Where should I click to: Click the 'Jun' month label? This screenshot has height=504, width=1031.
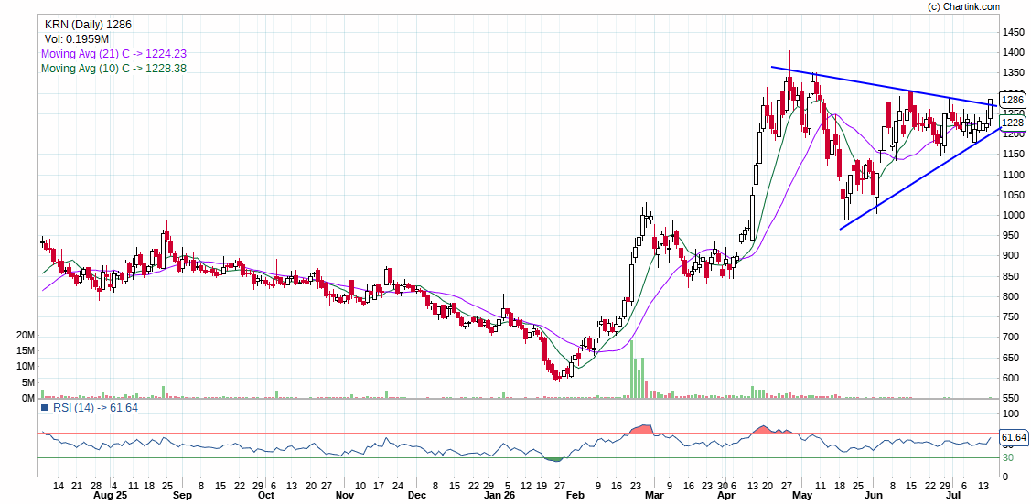click(x=873, y=495)
